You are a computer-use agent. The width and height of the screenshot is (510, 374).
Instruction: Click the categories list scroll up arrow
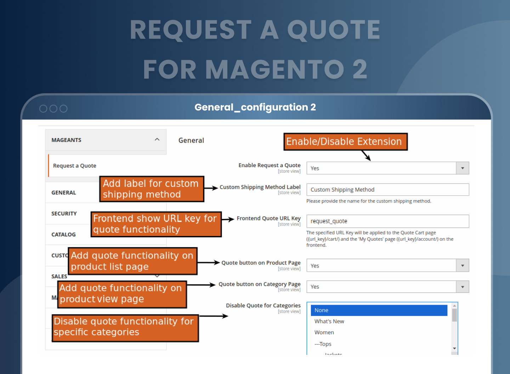point(454,306)
